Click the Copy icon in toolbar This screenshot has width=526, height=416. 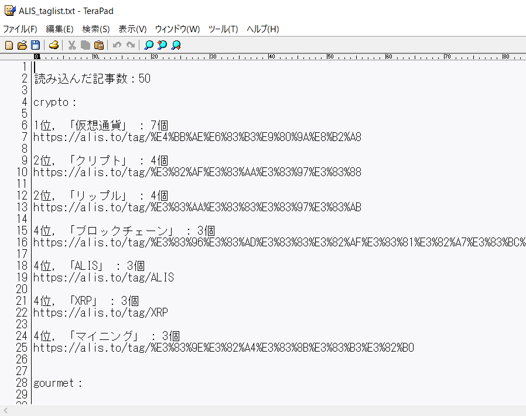click(86, 45)
